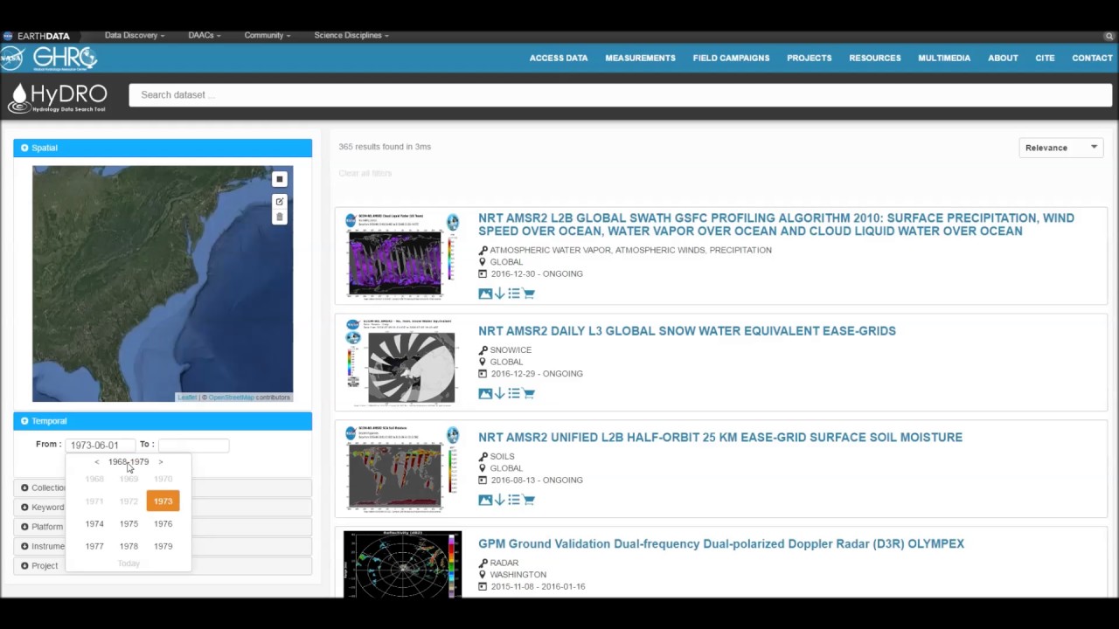Click the Earthdata search magnifier icon
1119x629 pixels.
coord(1109,36)
